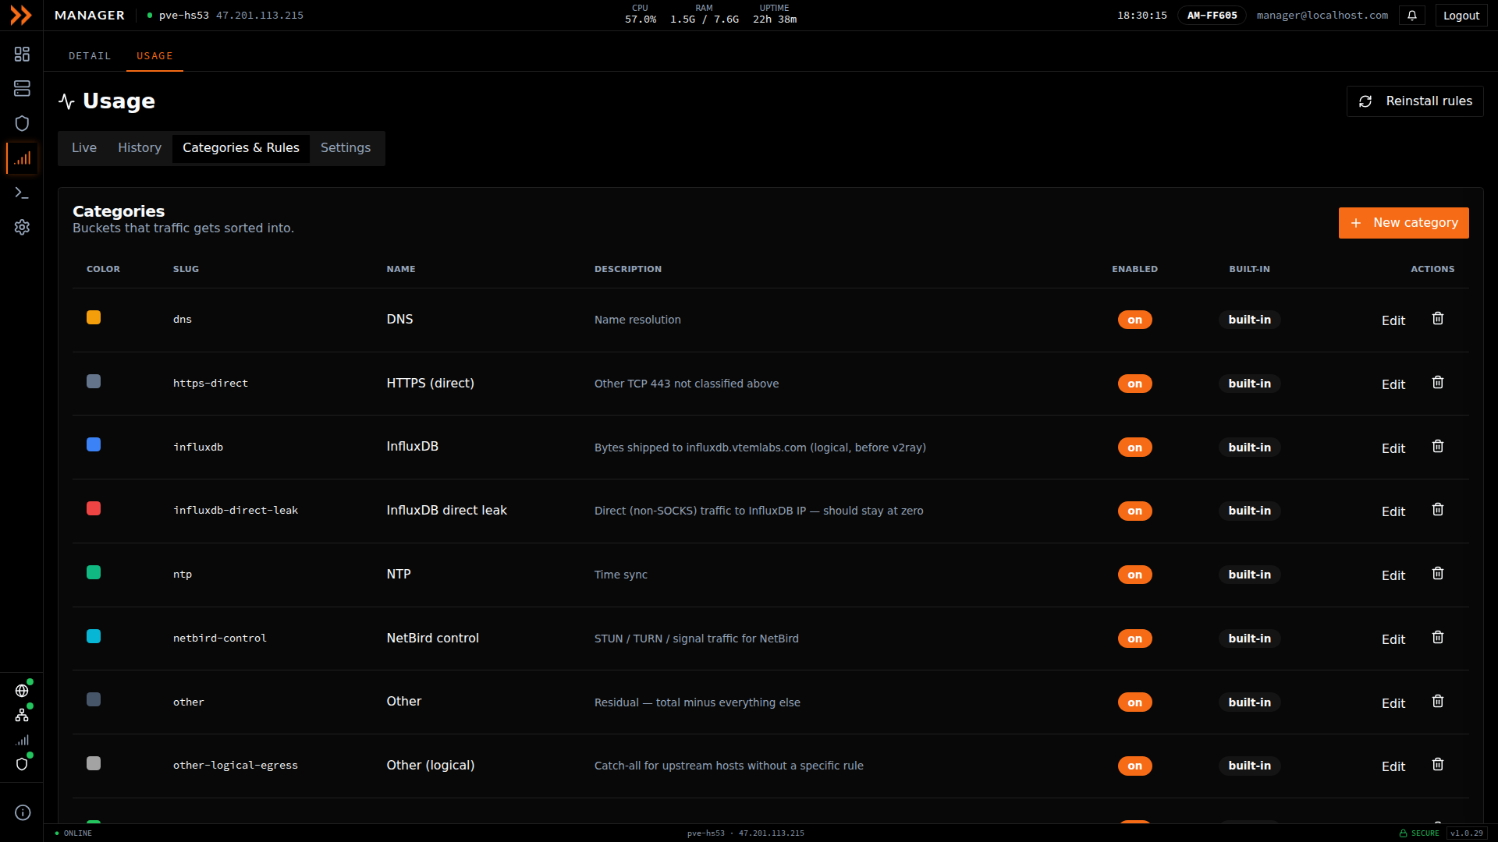Edit the NetBird control category

point(1393,639)
